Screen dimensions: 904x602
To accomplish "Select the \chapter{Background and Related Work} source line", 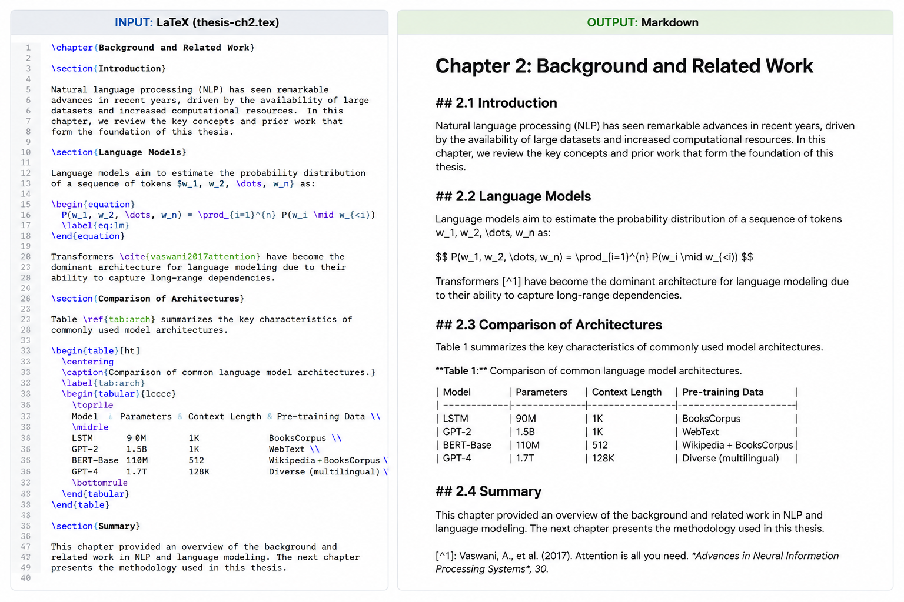I will click(153, 48).
